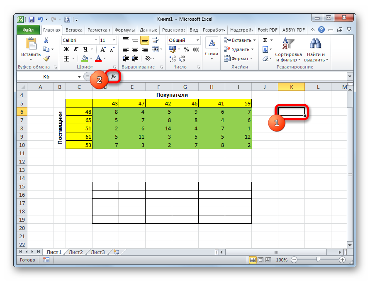This screenshot has width=370, height=281.
Task: Open the Calibri font name dropdown
Action: click(96, 40)
